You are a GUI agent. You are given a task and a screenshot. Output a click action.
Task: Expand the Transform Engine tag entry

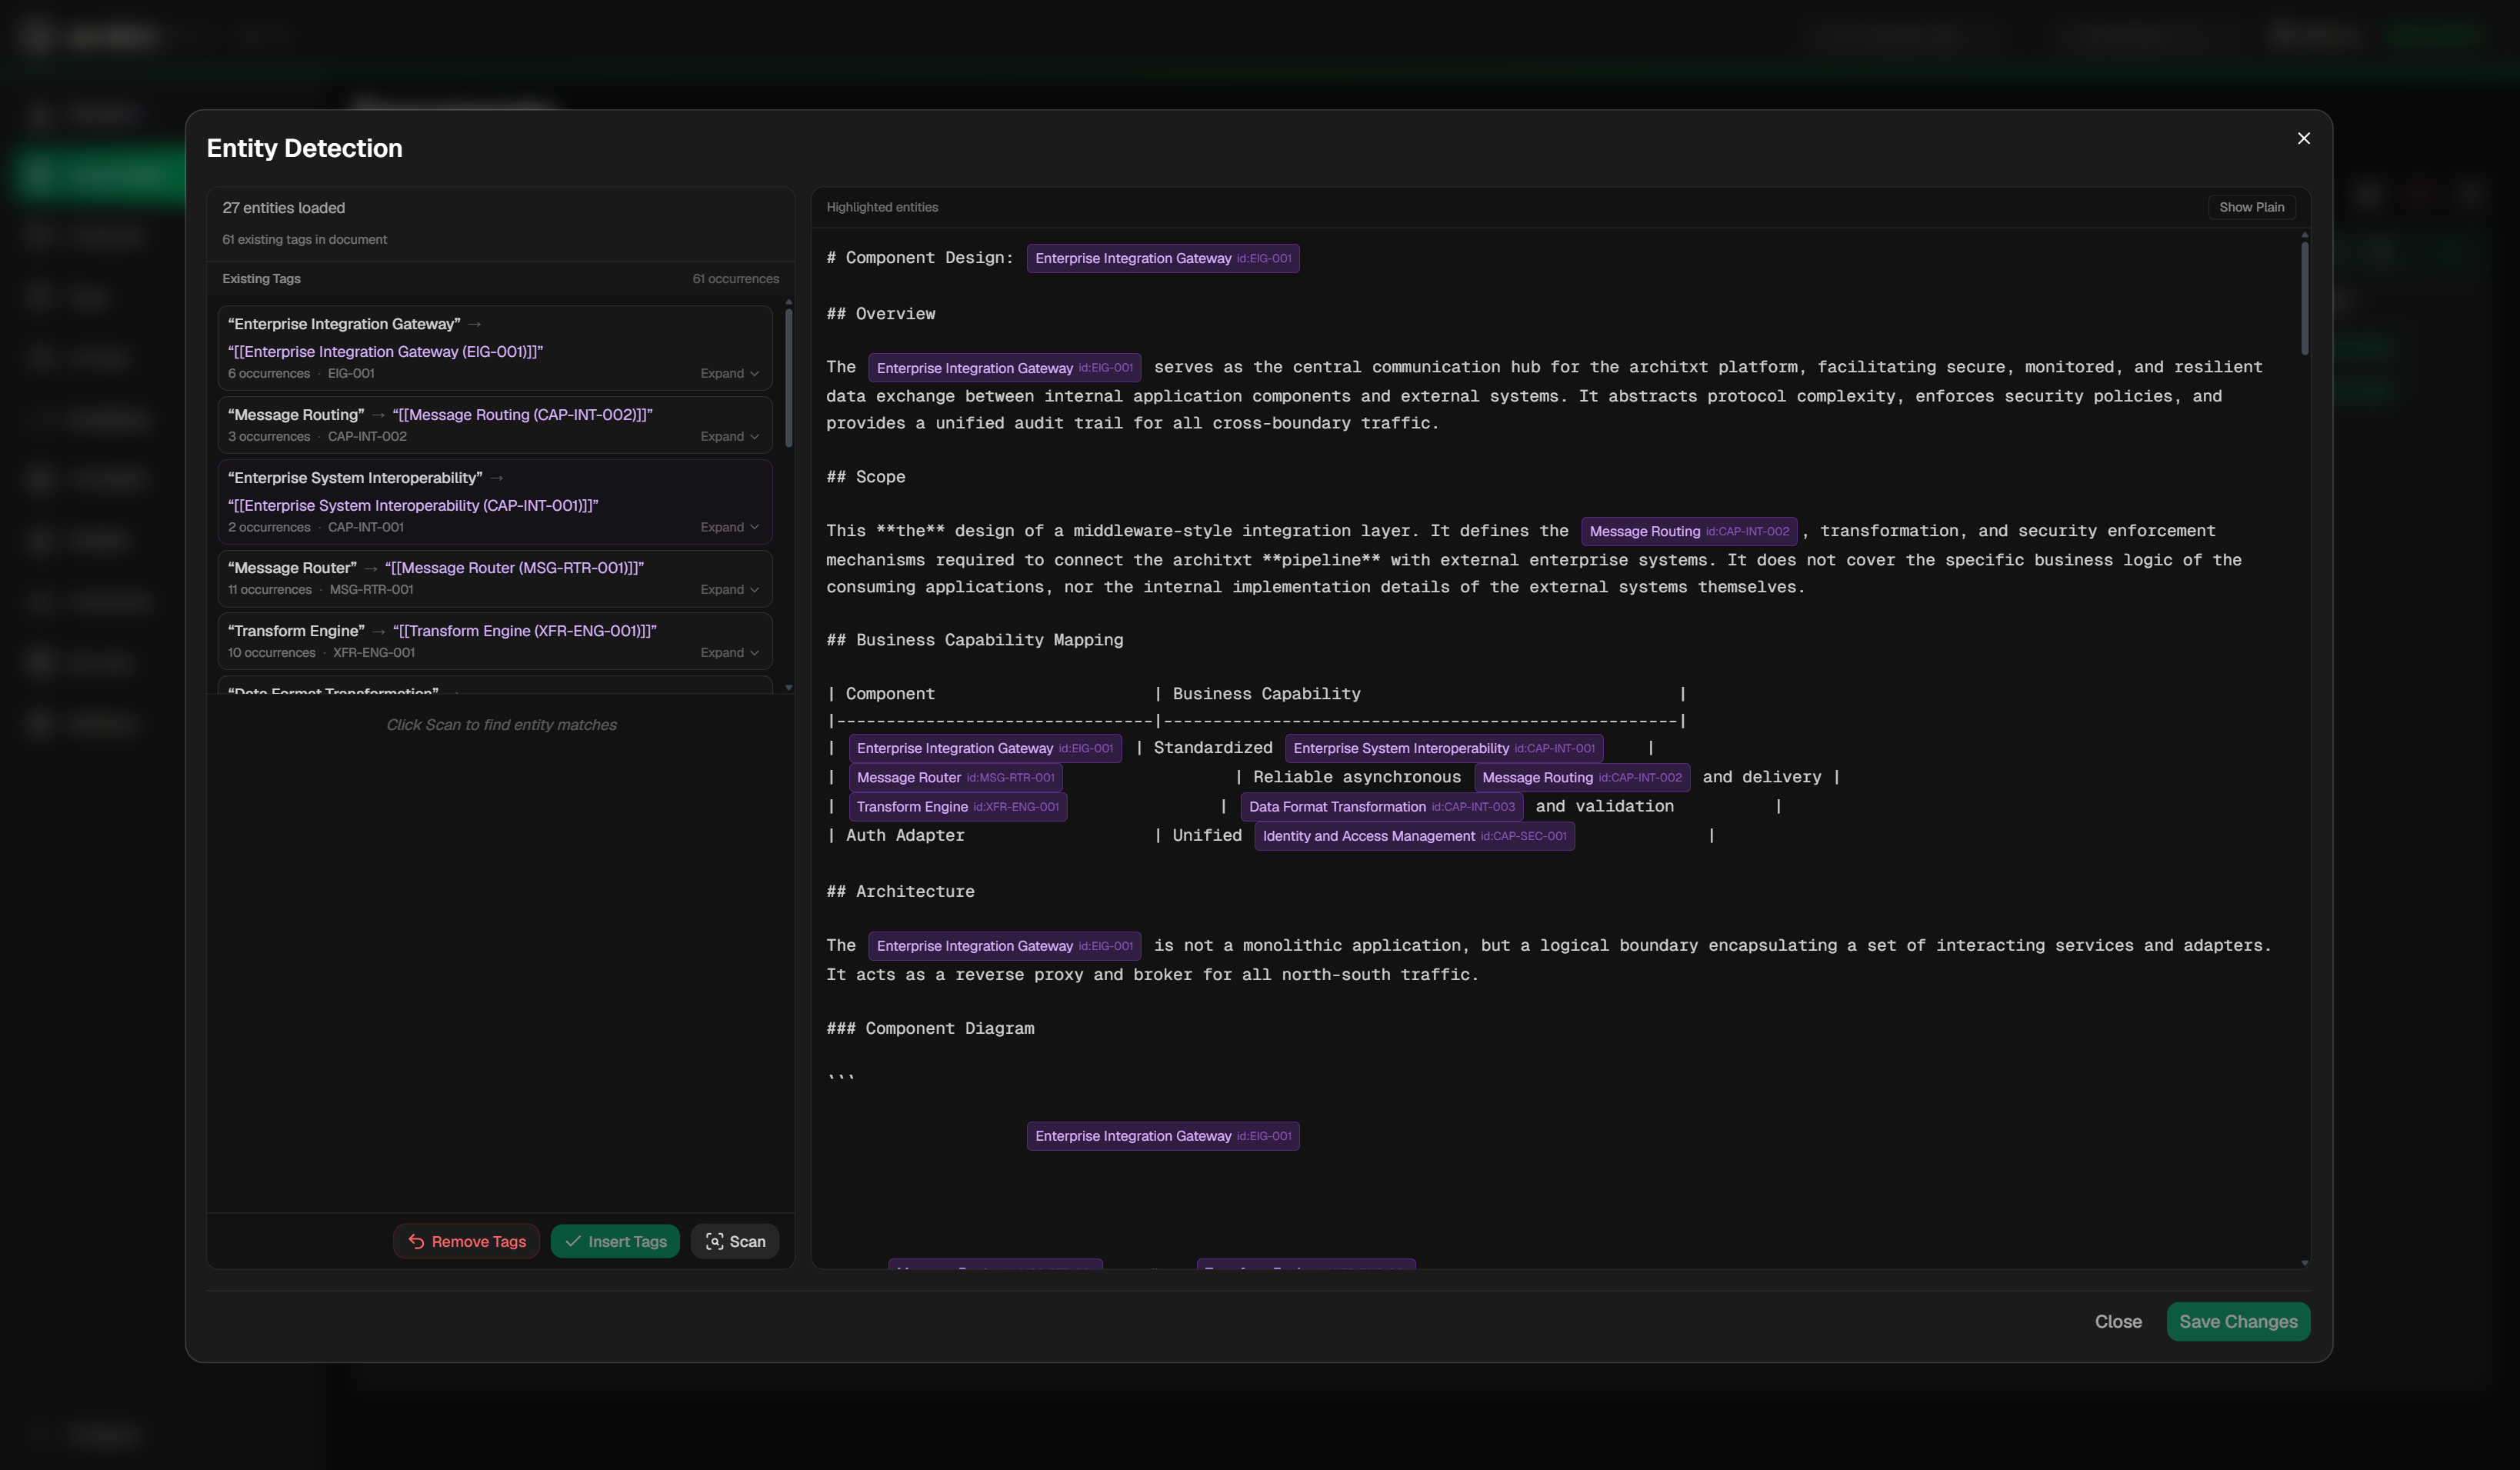729,652
